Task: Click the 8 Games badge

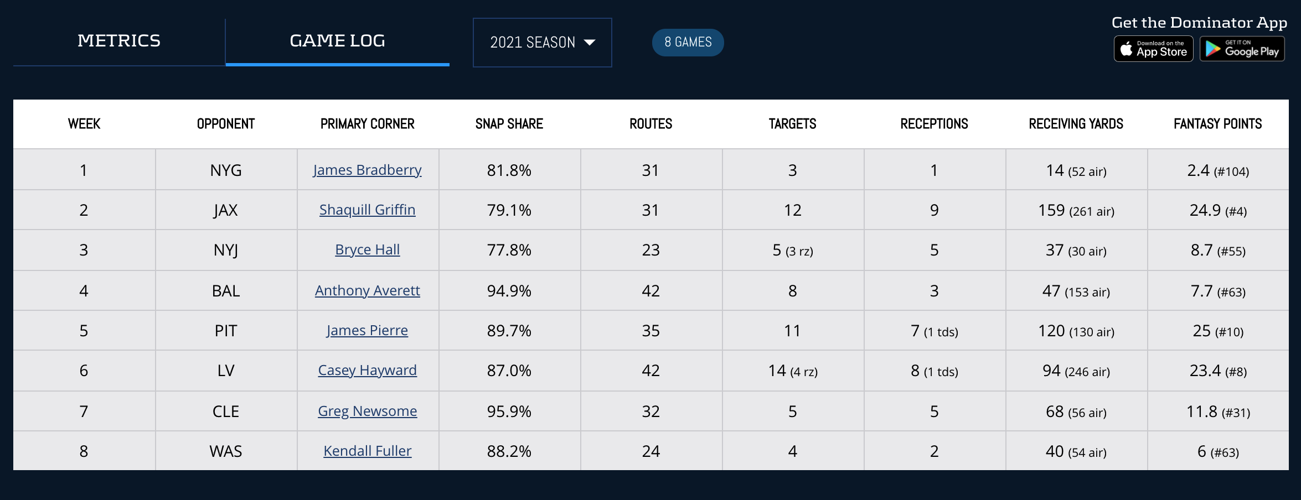Action: [688, 43]
